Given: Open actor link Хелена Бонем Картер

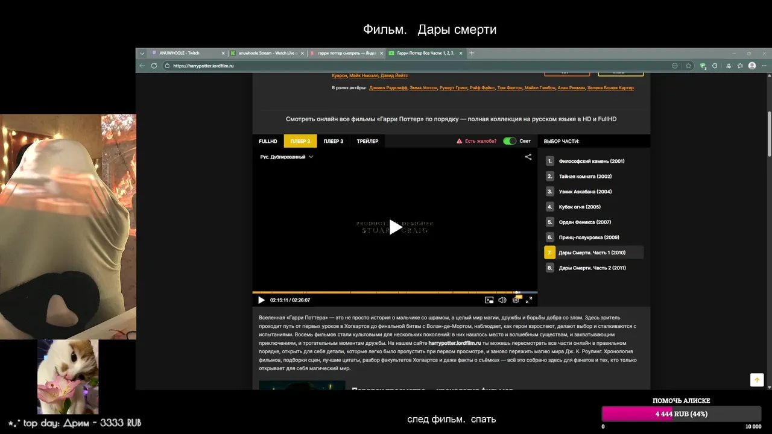Looking at the screenshot, I should pyautogui.click(x=610, y=88).
